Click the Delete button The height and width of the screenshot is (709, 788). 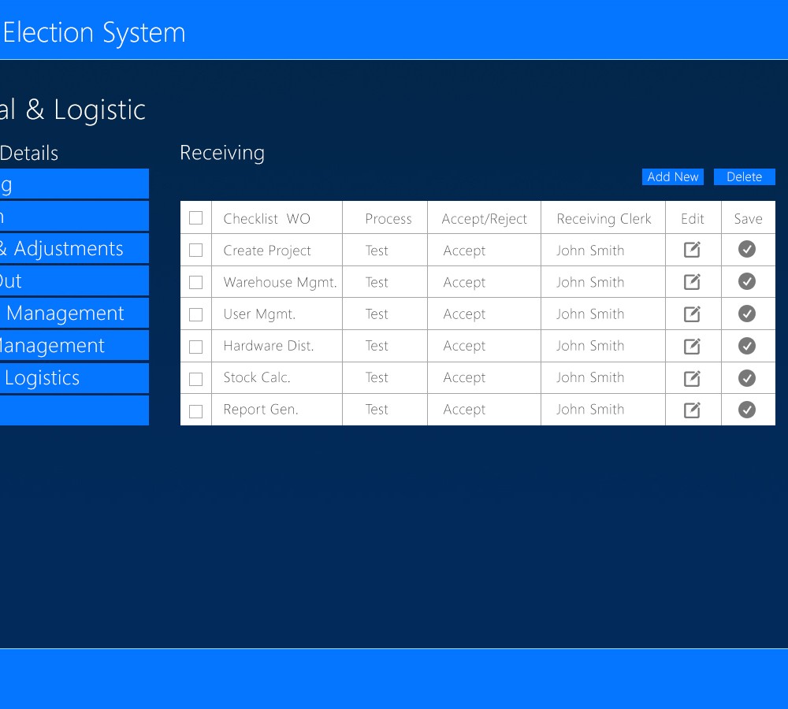[745, 177]
